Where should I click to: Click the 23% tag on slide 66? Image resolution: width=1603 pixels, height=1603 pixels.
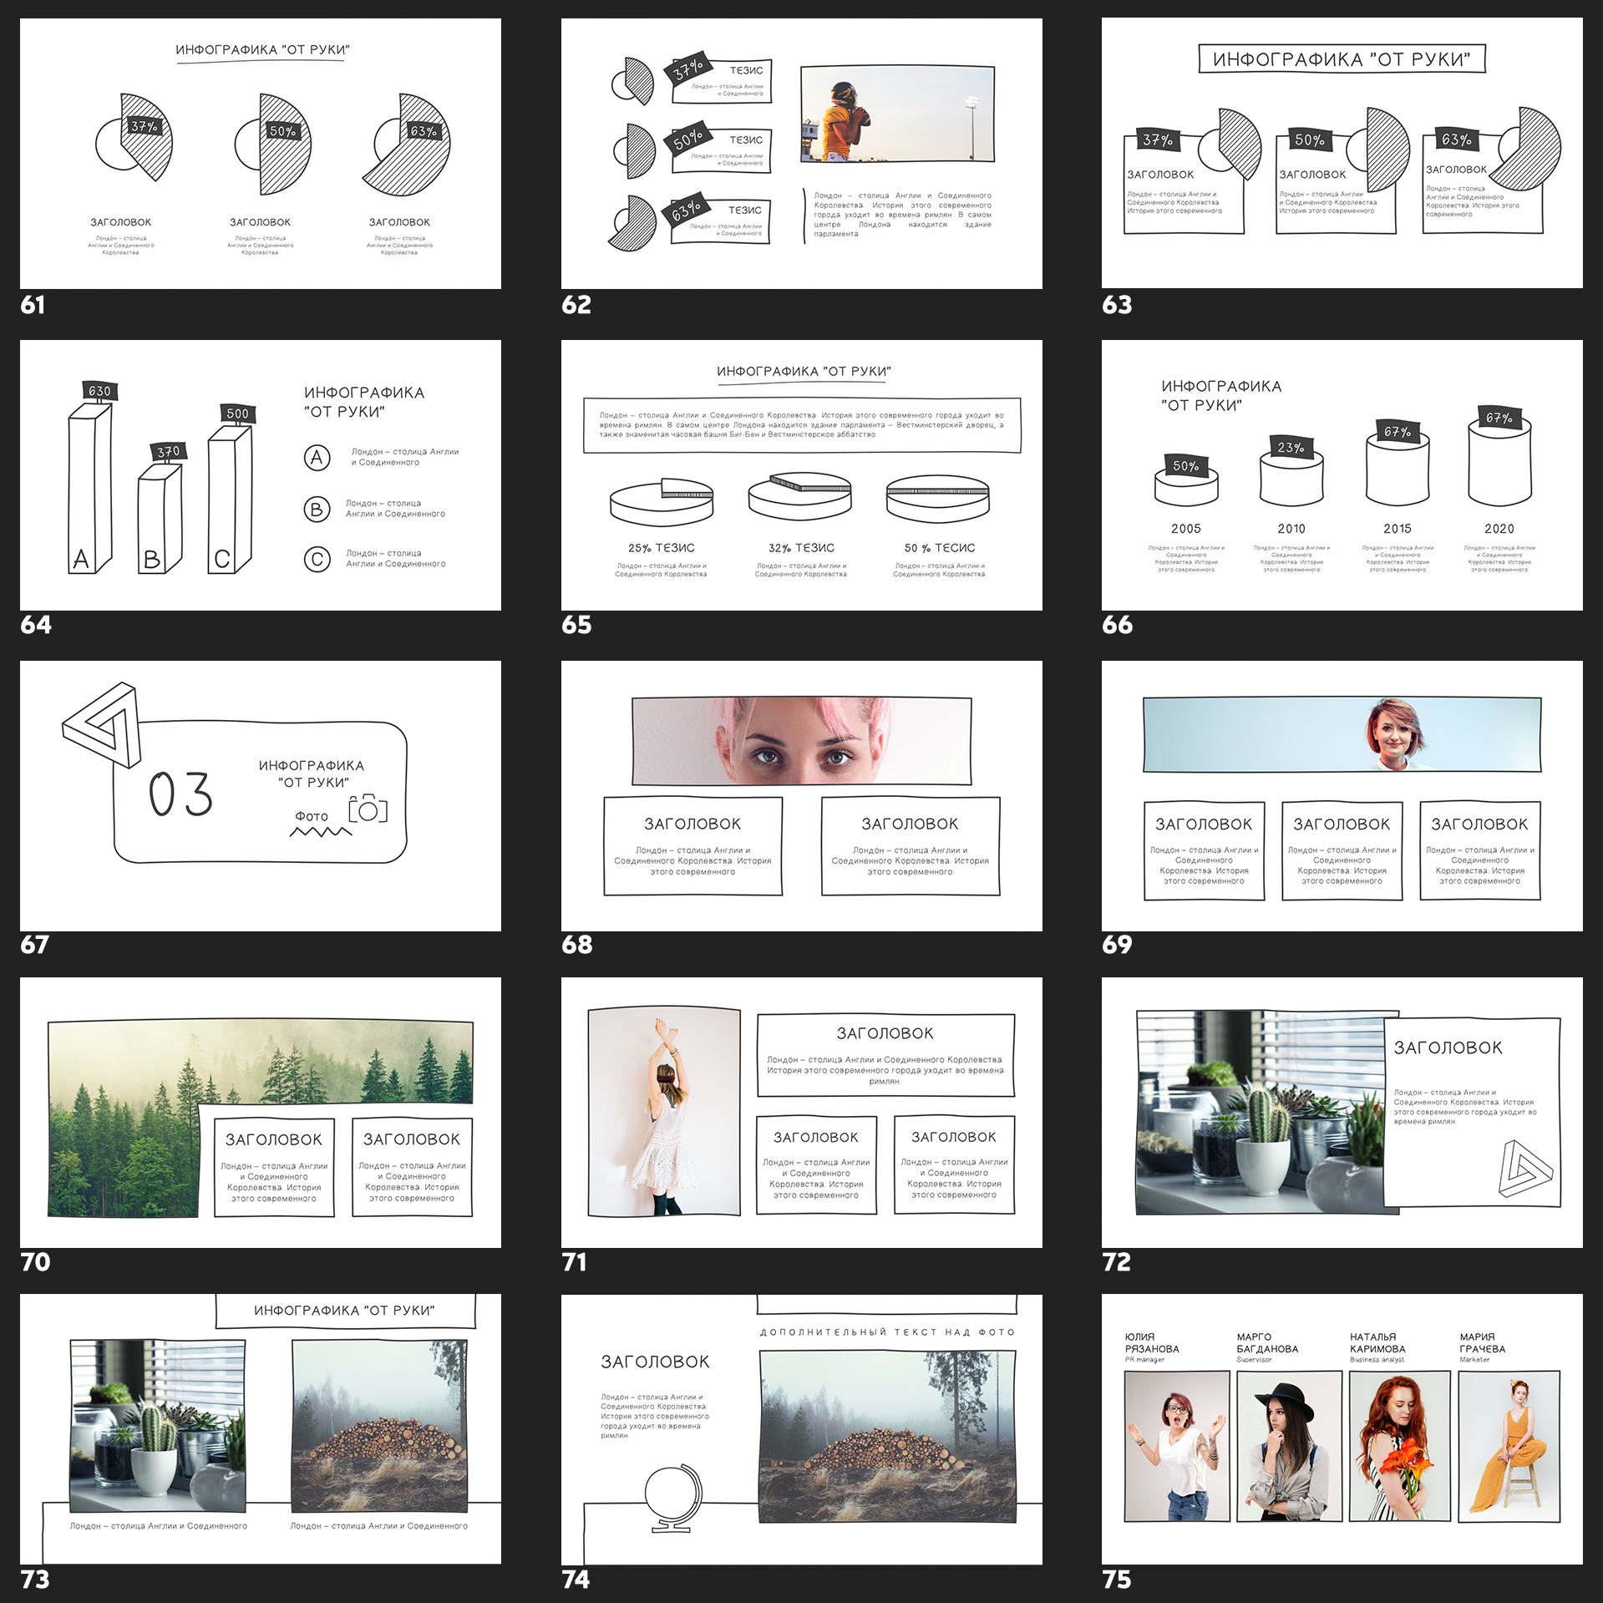pos(1291,448)
